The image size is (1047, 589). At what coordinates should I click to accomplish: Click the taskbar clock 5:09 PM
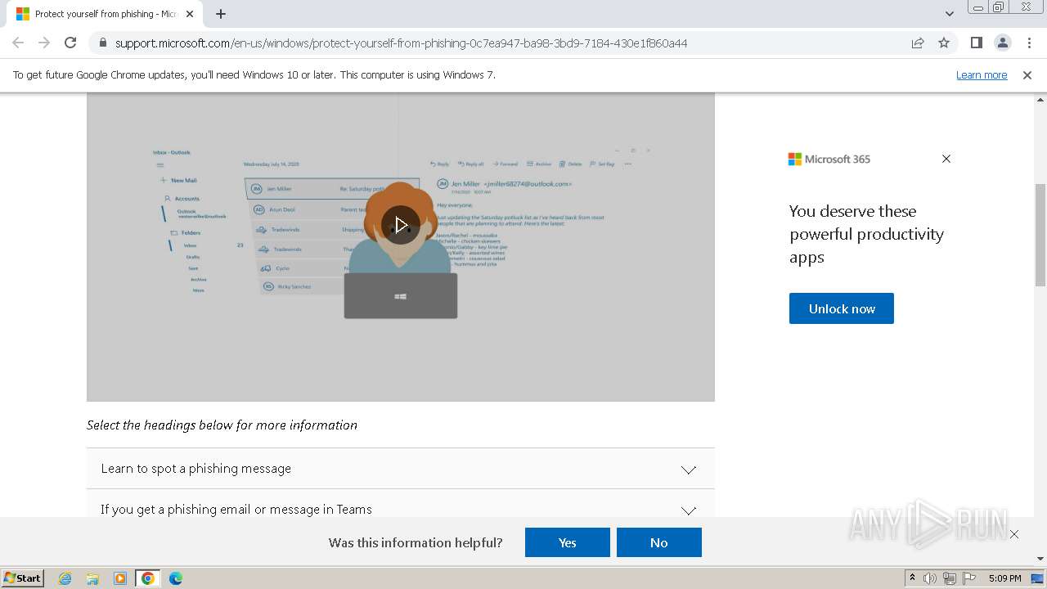1004,578
